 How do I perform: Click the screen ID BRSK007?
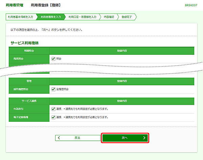(x=191, y=5)
